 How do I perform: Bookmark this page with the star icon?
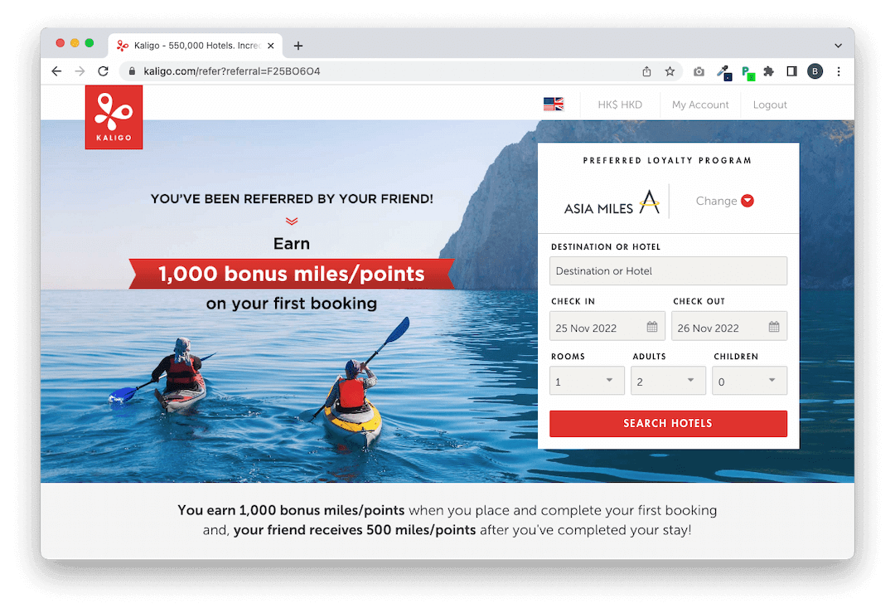670,71
